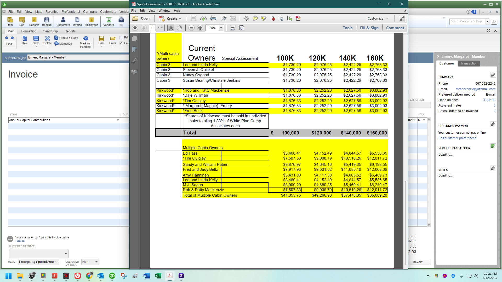
Task: Click the Memorize invoice icon
Action: click(x=63, y=44)
